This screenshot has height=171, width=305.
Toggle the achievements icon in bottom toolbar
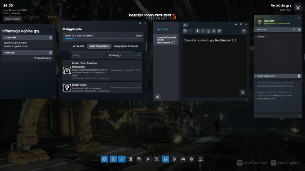click(113, 159)
